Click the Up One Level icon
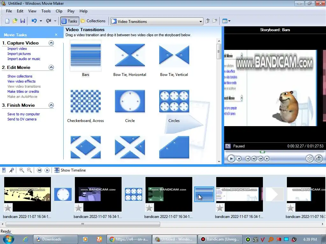The height and width of the screenshot is (244, 326). (207, 21)
